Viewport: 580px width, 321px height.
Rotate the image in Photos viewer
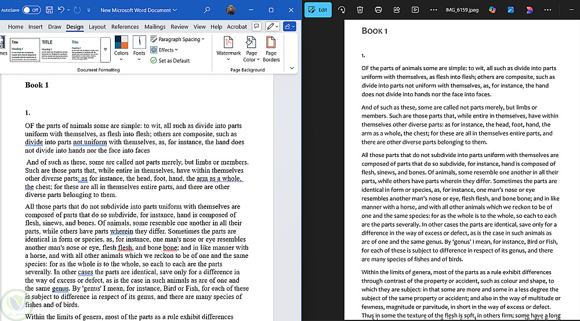[342, 10]
